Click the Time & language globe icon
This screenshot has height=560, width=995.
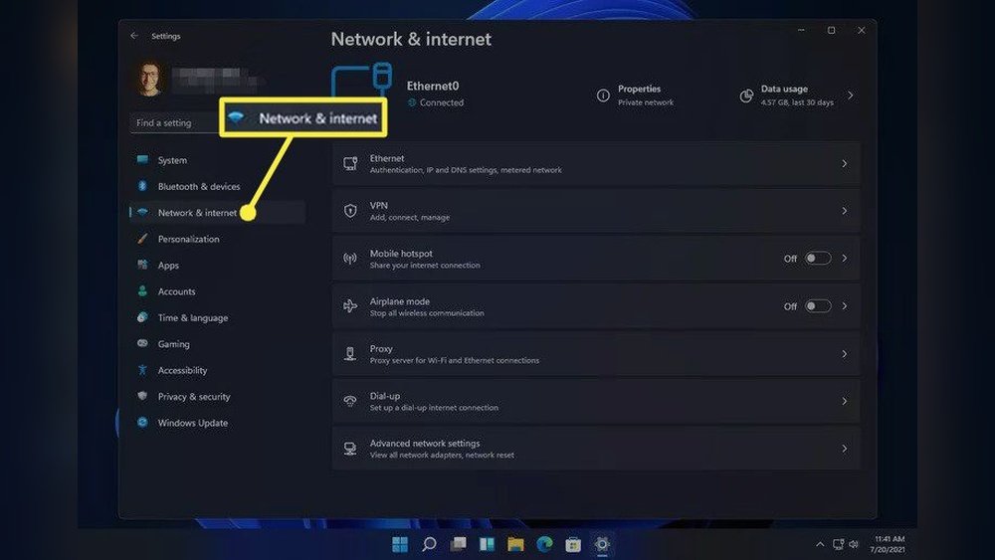tap(142, 317)
